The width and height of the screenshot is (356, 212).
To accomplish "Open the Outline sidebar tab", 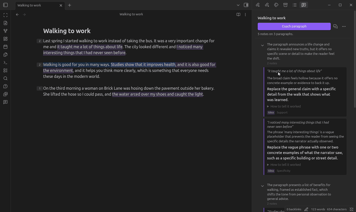I will pyautogui.click(x=294, y=5).
